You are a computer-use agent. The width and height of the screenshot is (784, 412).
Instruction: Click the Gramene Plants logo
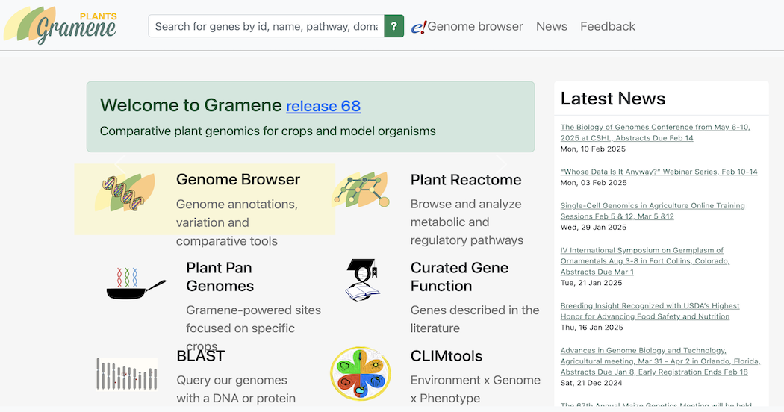60,25
